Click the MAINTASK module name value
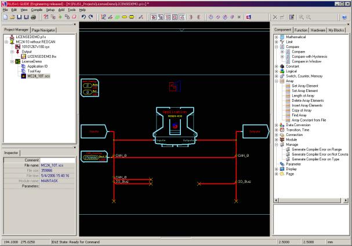352x246 pixels. pyautogui.click(x=49, y=181)
